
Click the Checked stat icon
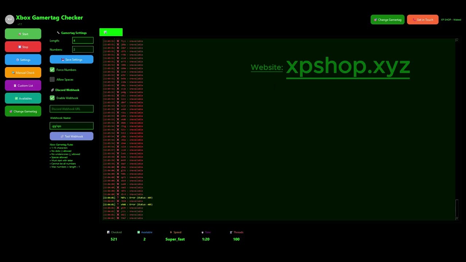(108, 232)
